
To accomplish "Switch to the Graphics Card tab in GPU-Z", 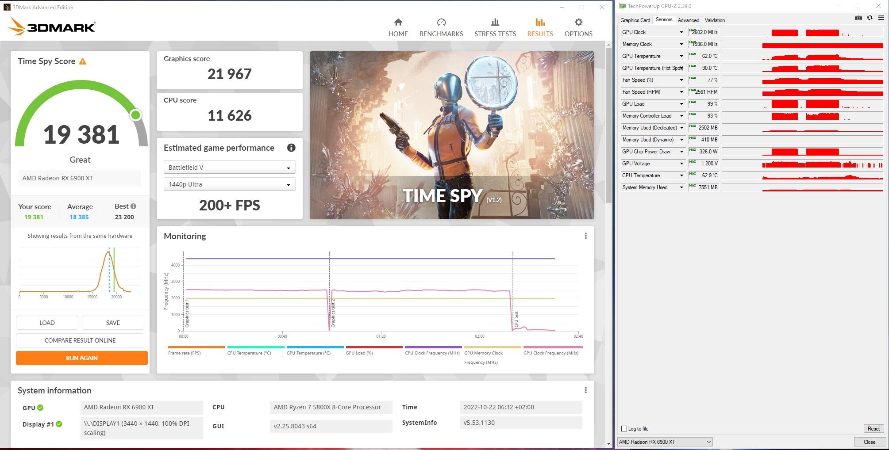I will coord(635,20).
